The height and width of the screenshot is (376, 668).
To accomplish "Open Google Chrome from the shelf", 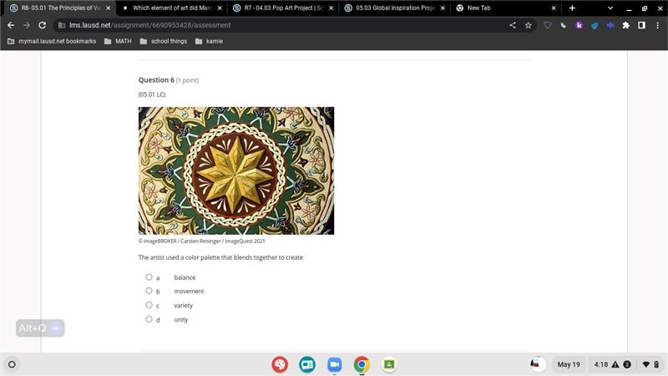I will [x=362, y=364].
